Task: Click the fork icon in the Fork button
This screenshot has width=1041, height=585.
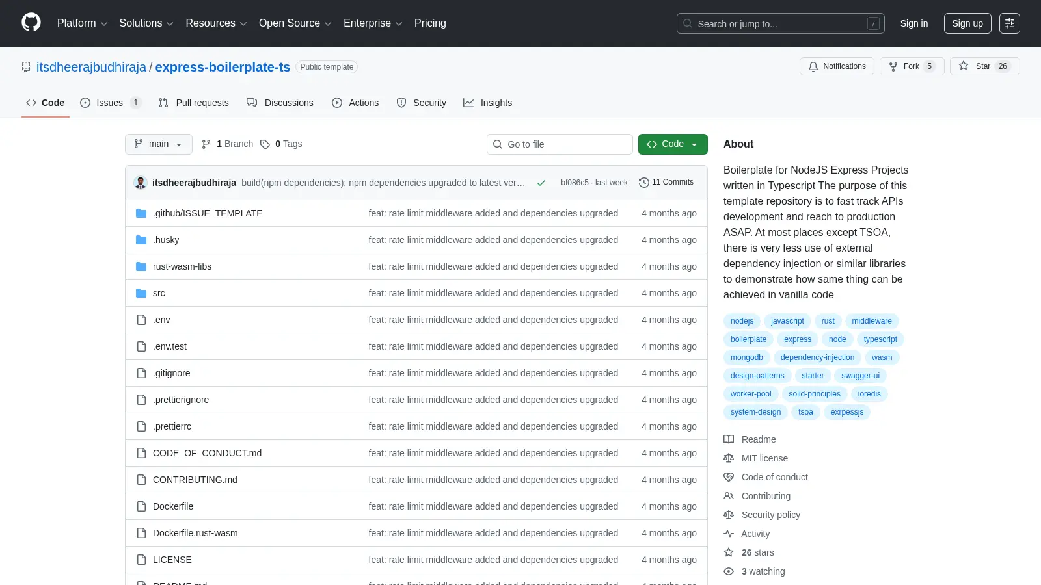Action: 893,66
